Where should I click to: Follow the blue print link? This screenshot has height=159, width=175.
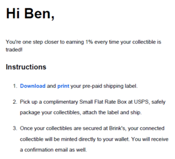tap(63, 86)
